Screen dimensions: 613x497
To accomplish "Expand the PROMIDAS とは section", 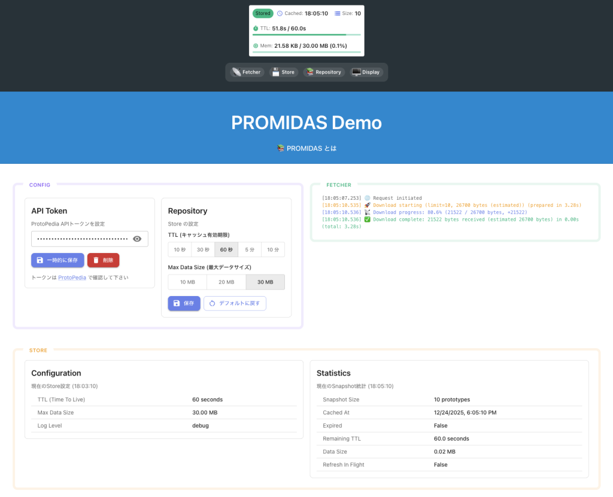I will coord(306,148).
